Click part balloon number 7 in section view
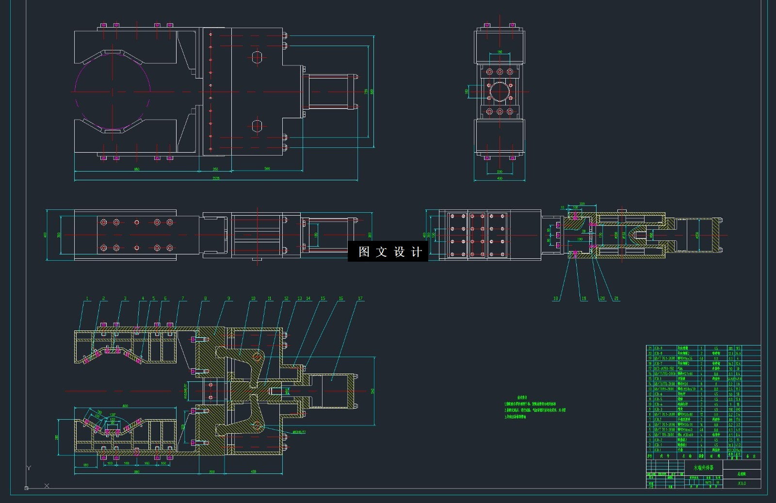Image resolution: width=776 pixels, height=503 pixels. click(183, 299)
